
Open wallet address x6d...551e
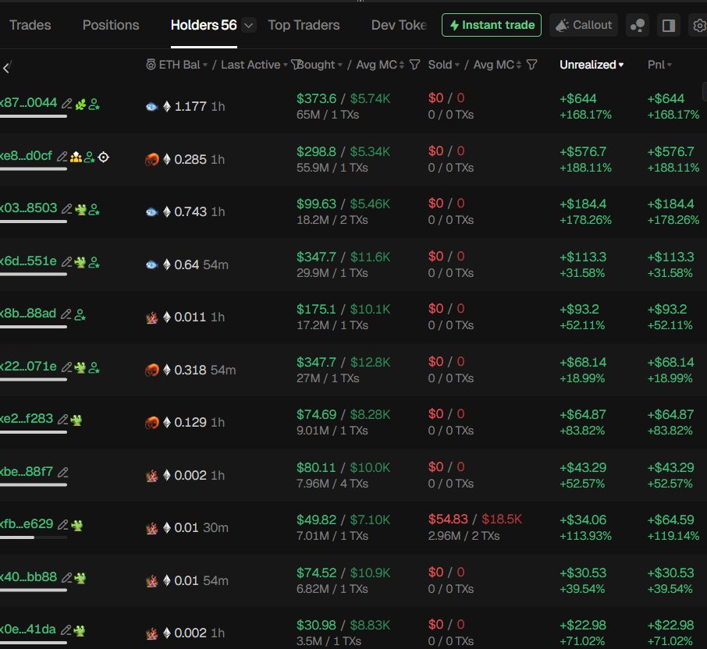[x=28, y=261]
